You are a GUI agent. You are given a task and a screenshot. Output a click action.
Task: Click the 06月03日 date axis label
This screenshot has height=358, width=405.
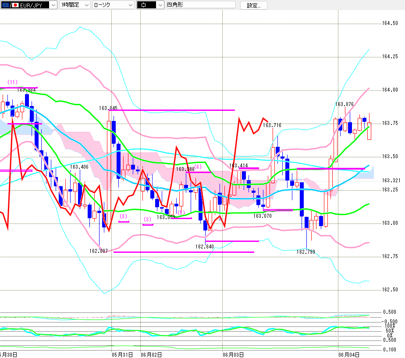click(x=233, y=354)
